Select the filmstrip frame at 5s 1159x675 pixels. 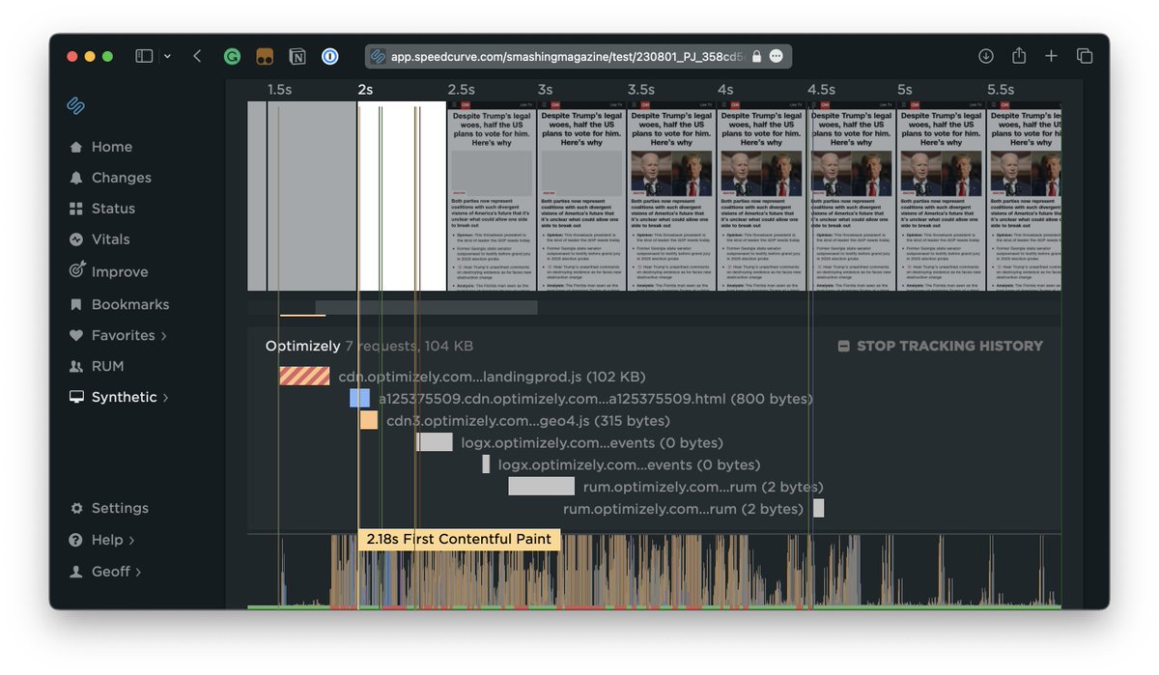click(942, 196)
